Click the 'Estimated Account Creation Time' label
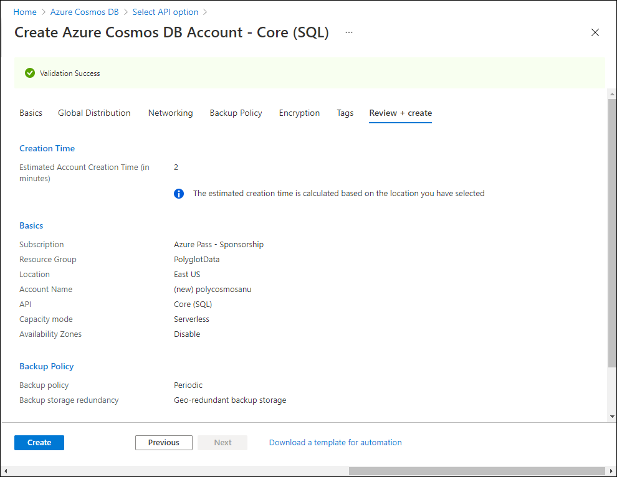This screenshot has width=617, height=477. (x=84, y=172)
